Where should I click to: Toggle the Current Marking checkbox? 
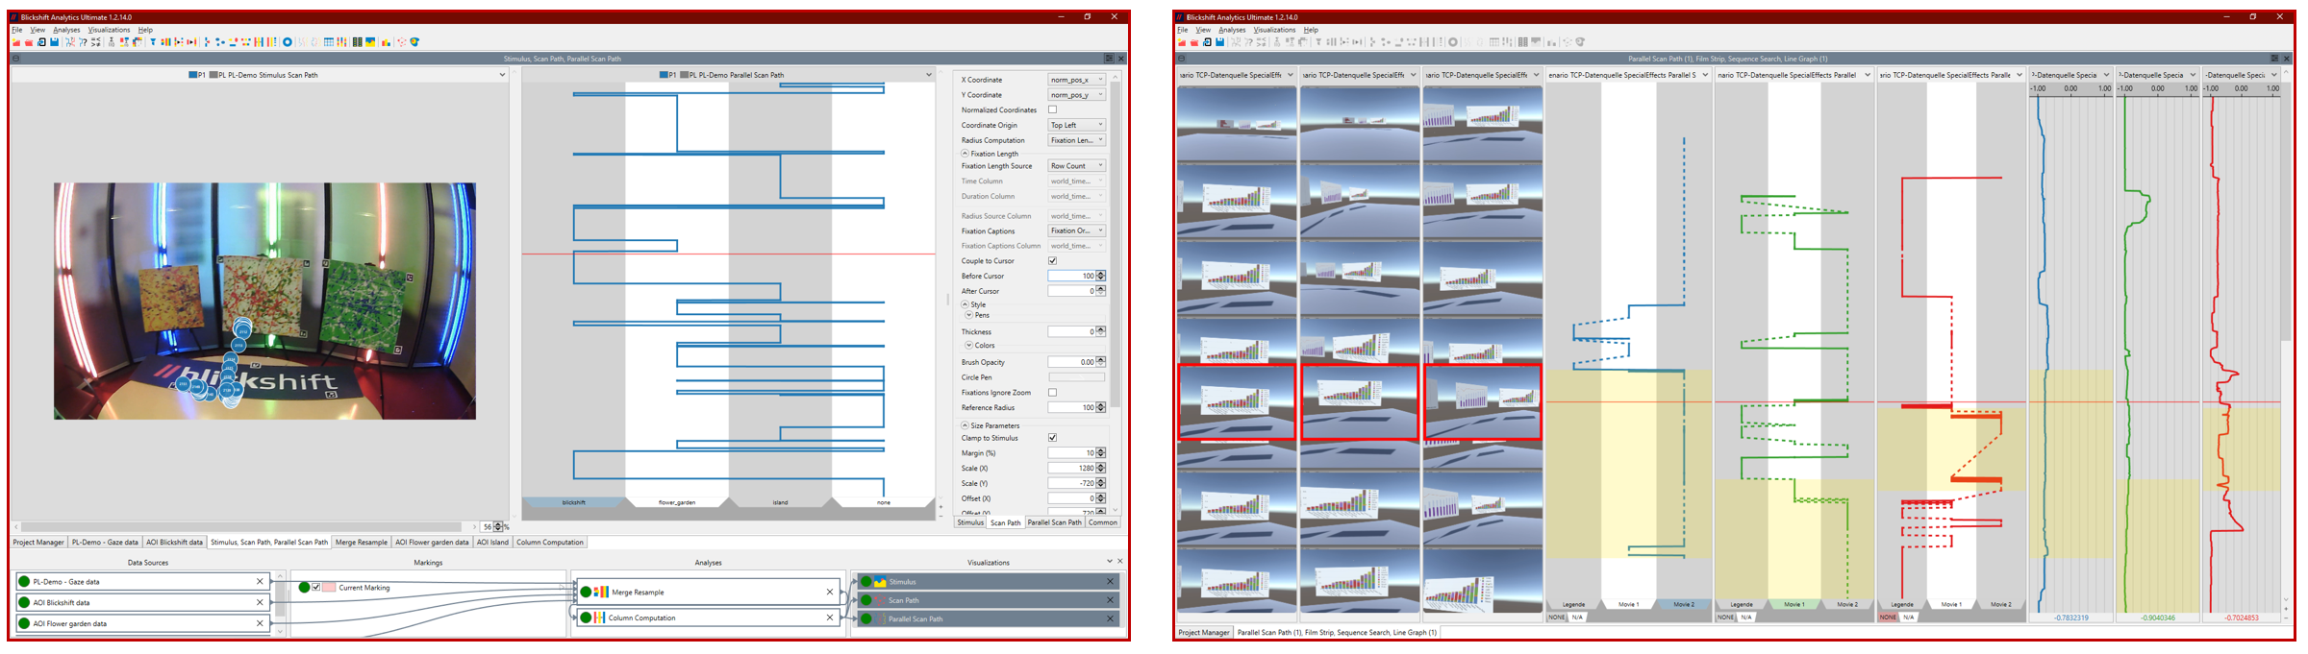(x=316, y=587)
